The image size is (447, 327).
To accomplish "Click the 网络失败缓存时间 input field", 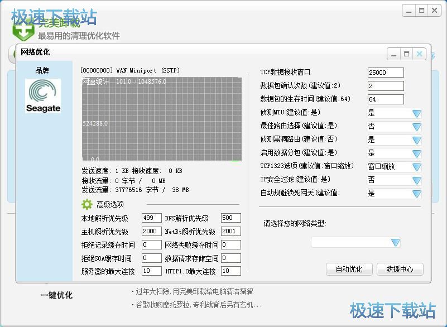I will tap(231, 244).
